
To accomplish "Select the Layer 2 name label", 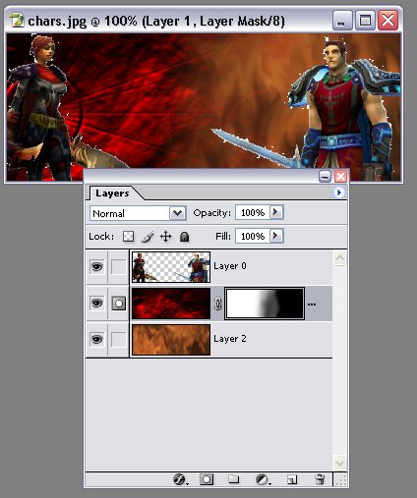I will pos(230,339).
